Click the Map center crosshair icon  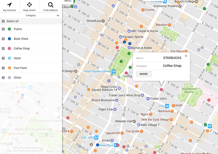pos(29,5)
